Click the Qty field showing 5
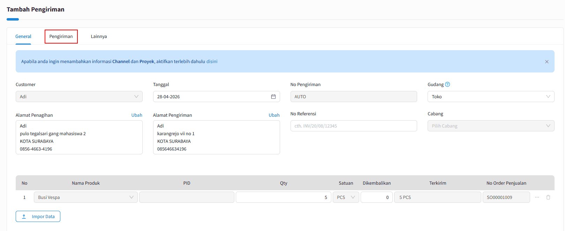Image resolution: width=565 pixels, height=231 pixels. tap(283, 197)
